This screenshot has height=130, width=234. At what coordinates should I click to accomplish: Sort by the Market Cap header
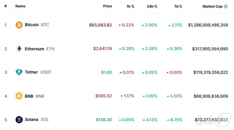(x=212, y=7)
